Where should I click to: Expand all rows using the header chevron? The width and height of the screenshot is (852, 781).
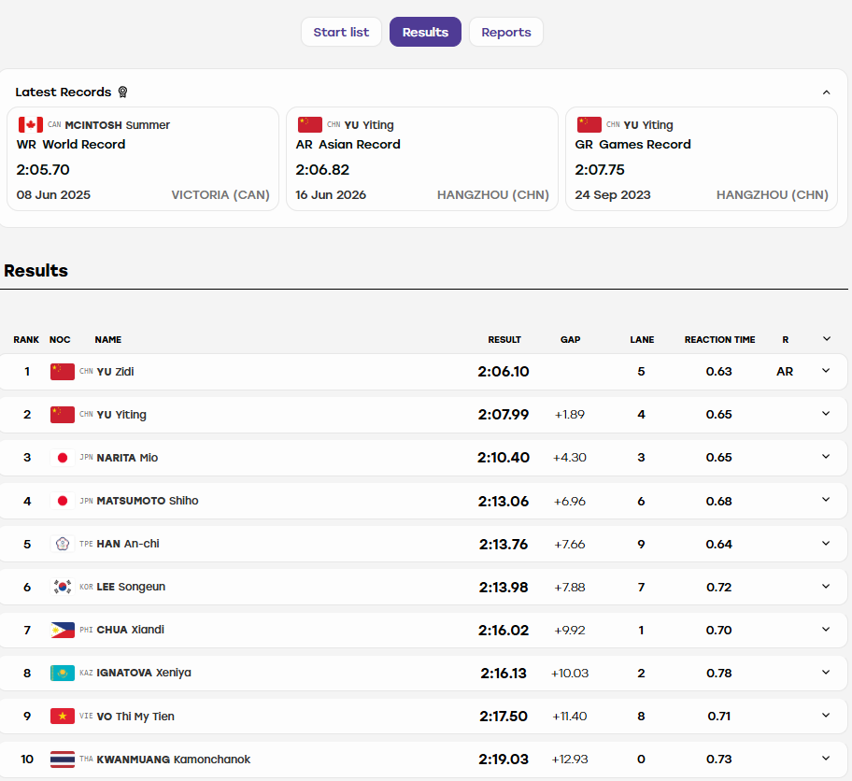(x=827, y=339)
